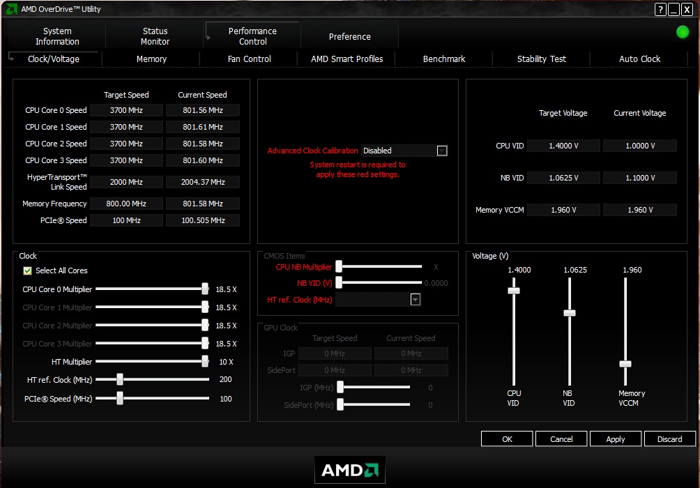Click CPU VID current voltage 1.0000 V

click(640, 146)
